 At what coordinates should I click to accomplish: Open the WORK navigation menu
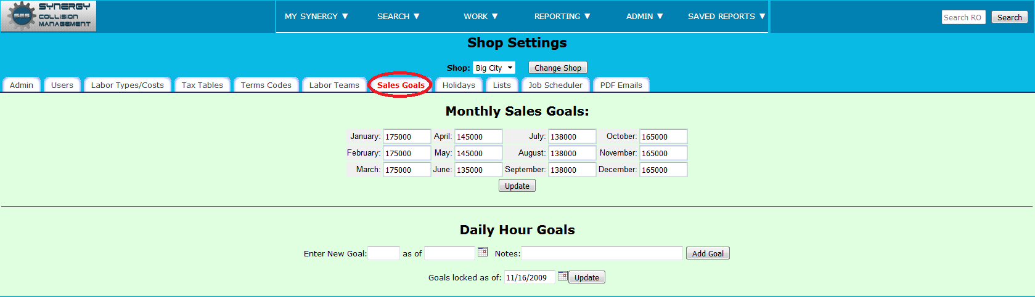click(481, 17)
